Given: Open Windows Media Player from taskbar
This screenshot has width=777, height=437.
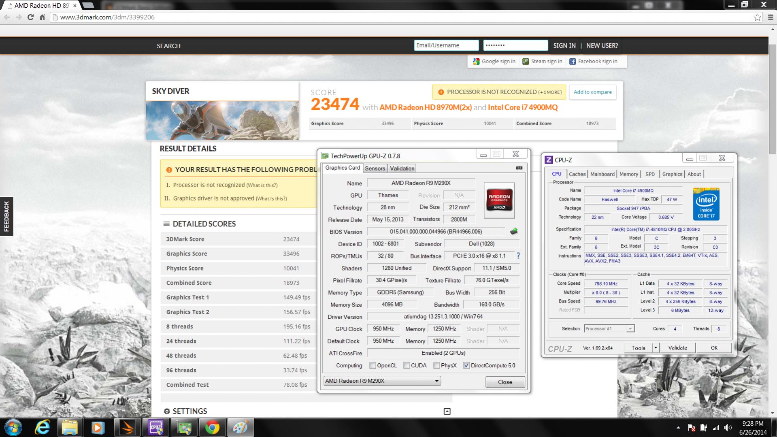Looking at the screenshot, I should coord(98,427).
